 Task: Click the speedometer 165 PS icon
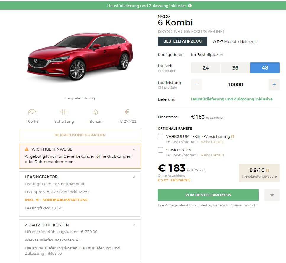tap(32, 112)
